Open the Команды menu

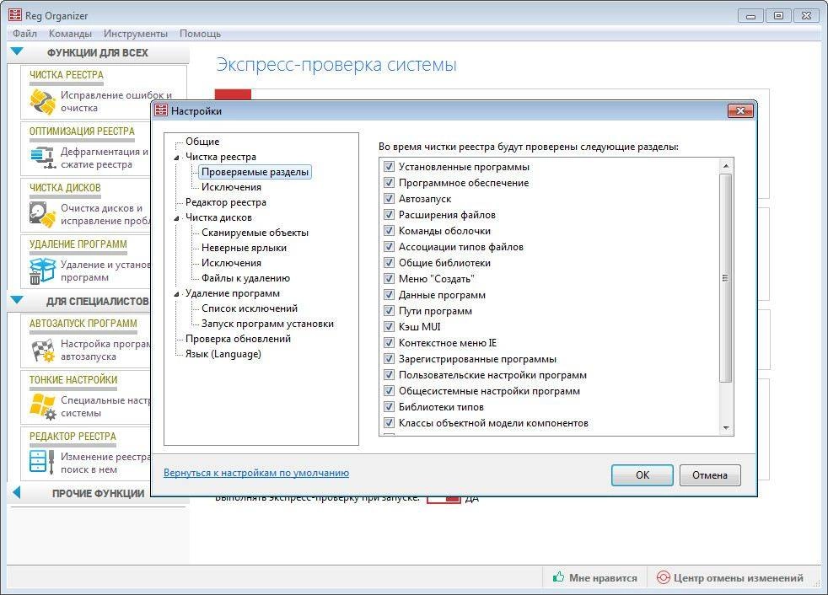[x=70, y=34]
